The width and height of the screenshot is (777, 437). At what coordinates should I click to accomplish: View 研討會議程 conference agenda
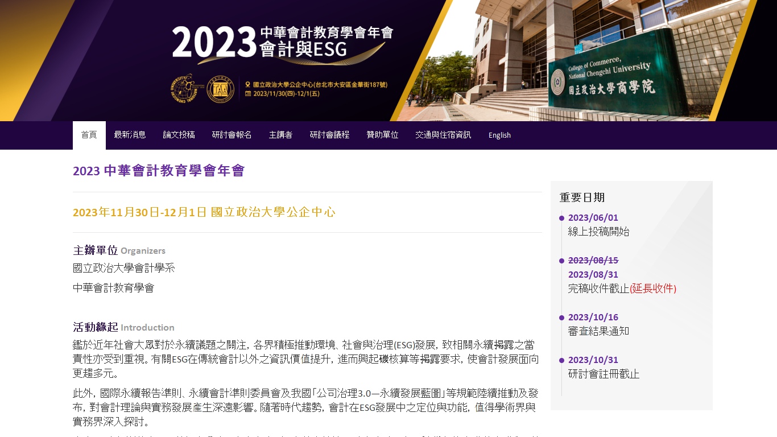coord(330,135)
